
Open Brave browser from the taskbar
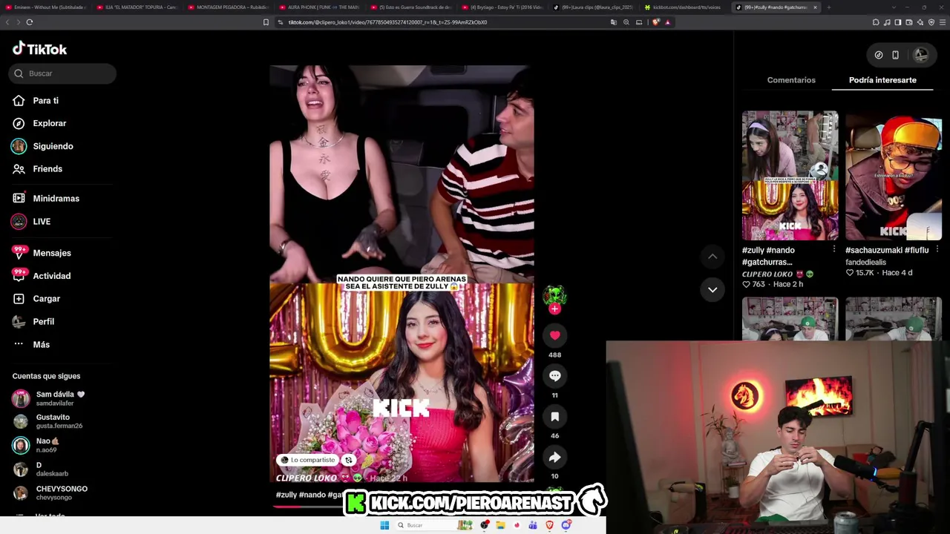coord(549,526)
